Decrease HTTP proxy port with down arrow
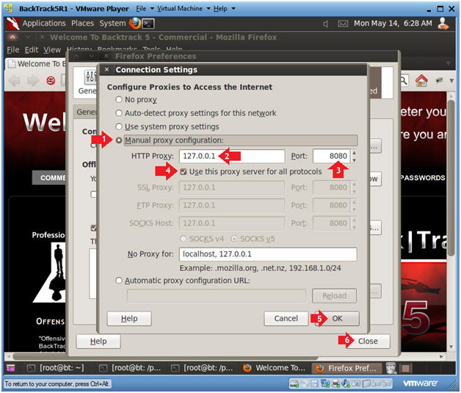The height and width of the screenshot is (393, 461). pos(355,159)
